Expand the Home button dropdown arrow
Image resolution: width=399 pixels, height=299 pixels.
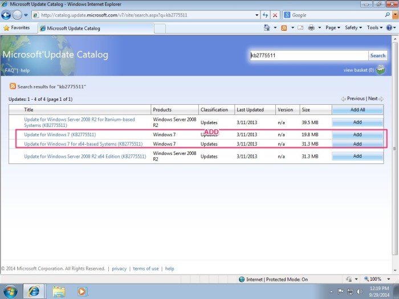tap(275, 27)
